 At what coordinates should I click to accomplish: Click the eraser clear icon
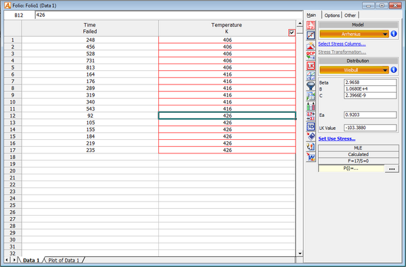pyautogui.click(x=311, y=137)
